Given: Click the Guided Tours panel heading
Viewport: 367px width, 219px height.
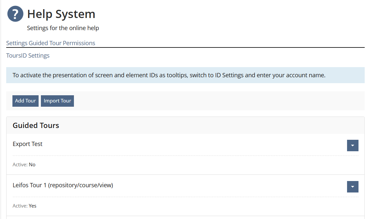Looking at the screenshot, I should point(36,125).
